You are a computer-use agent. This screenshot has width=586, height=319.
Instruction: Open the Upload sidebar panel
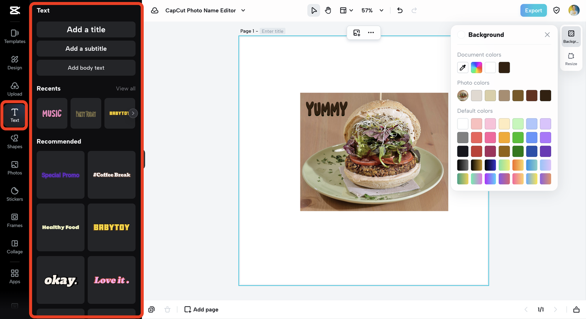[x=15, y=89]
